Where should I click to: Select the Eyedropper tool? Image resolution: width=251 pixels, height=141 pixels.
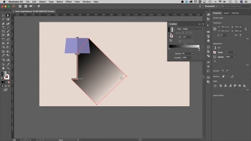[3, 56]
